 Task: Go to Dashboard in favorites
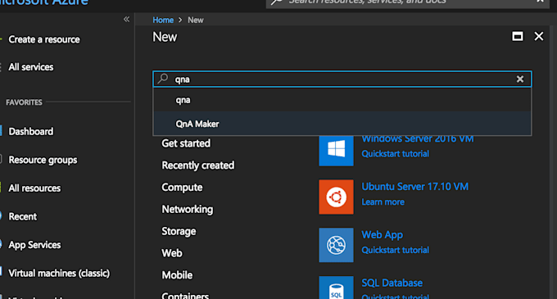click(x=31, y=131)
